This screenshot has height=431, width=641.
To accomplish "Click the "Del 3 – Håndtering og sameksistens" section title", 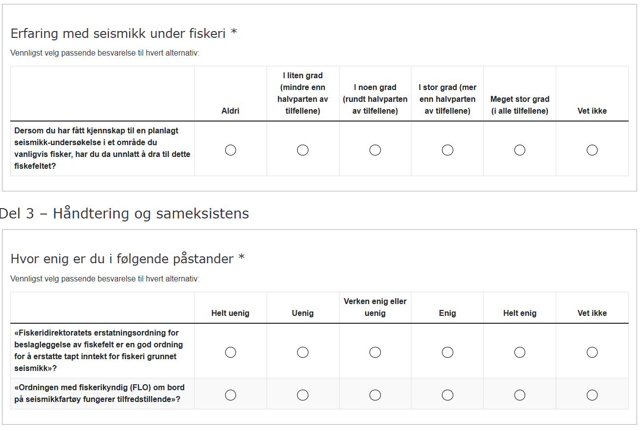I will (124, 213).
